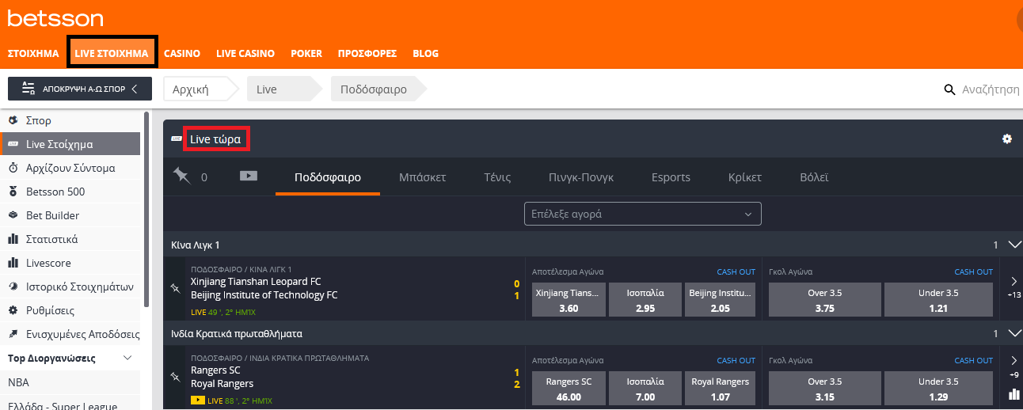Open Xinjiang Tianshan Leopard FC match details

coord(256,282)
